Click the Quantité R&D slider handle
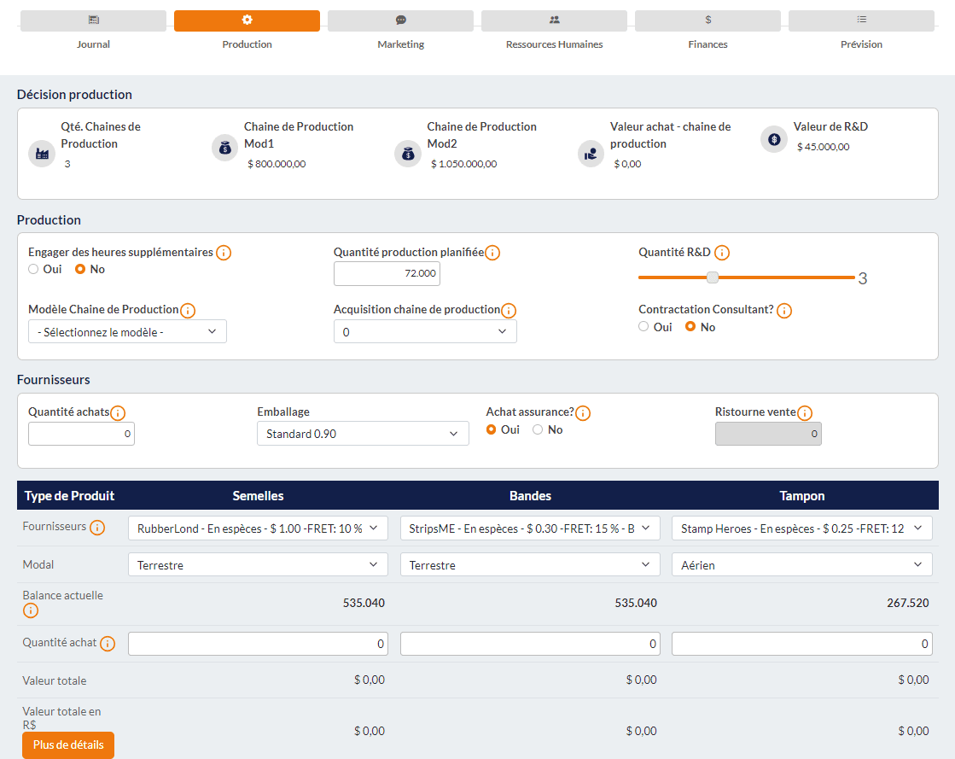 713,277
